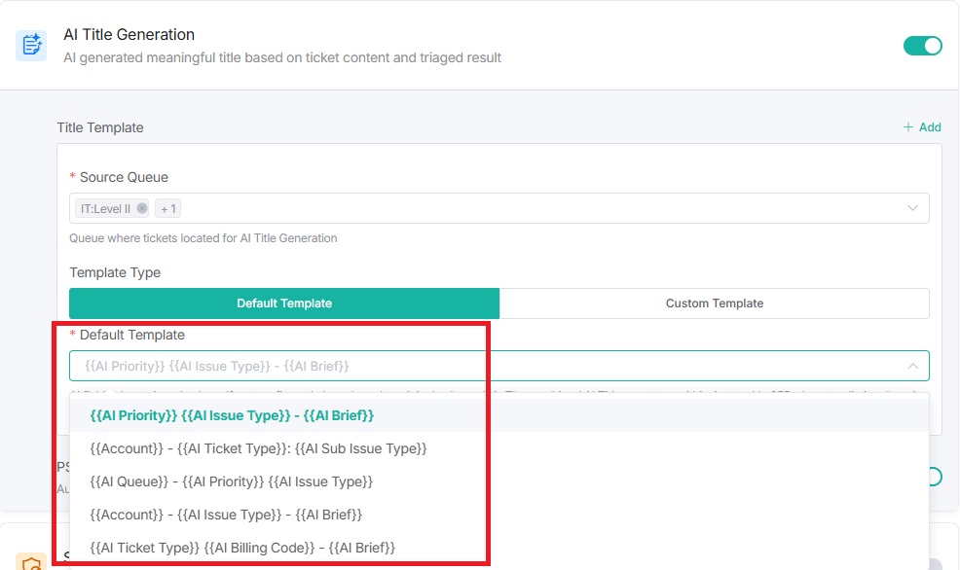960x570 pixels.
Task: Click Add to create a title template
Action: [x=921, y=127]
